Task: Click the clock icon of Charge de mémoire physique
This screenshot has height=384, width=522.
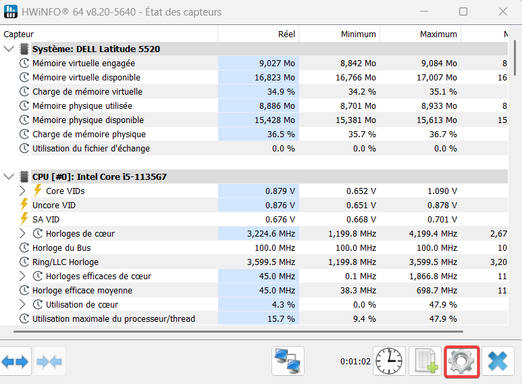Action: [x=24, y=134]
